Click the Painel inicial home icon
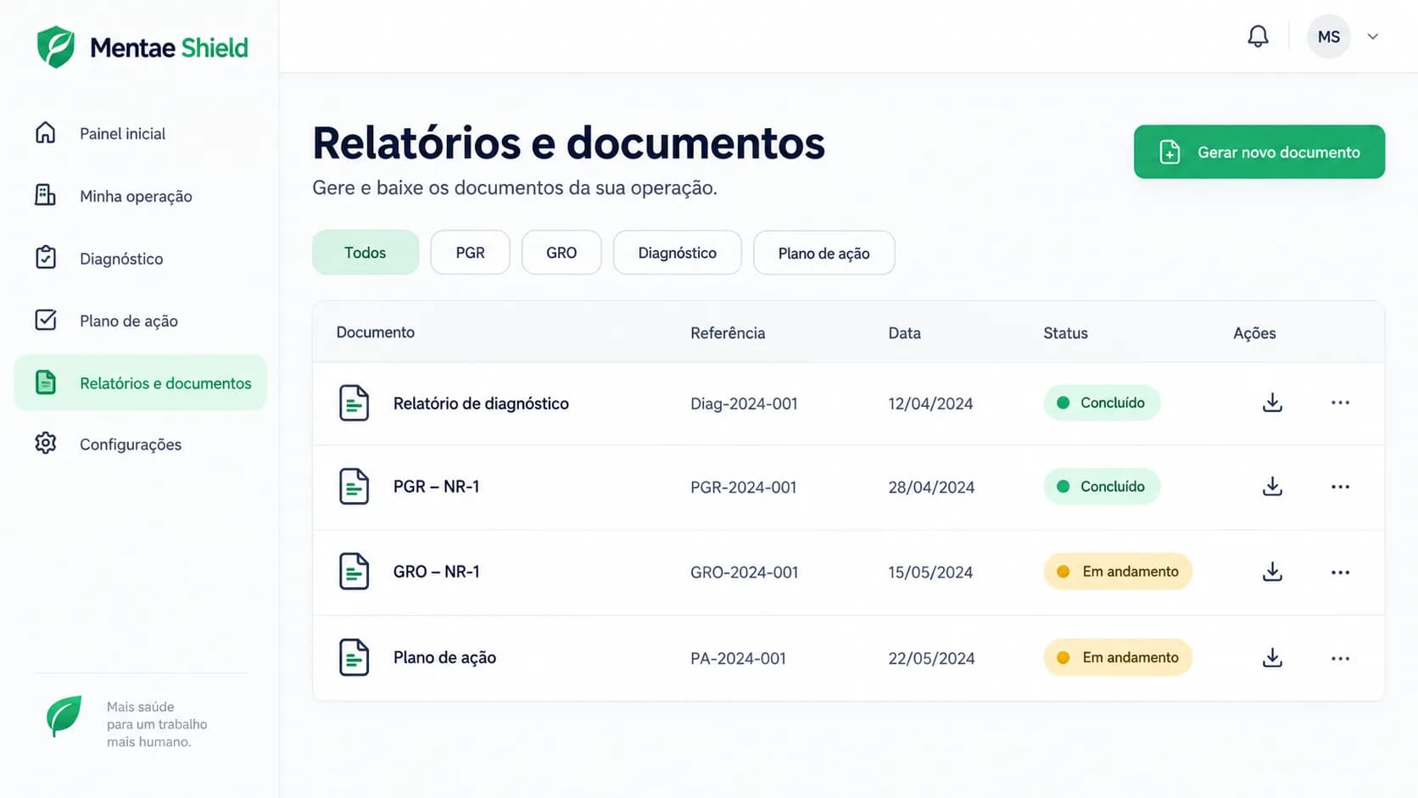This screenshot has width=1418, height=798. 46,133
